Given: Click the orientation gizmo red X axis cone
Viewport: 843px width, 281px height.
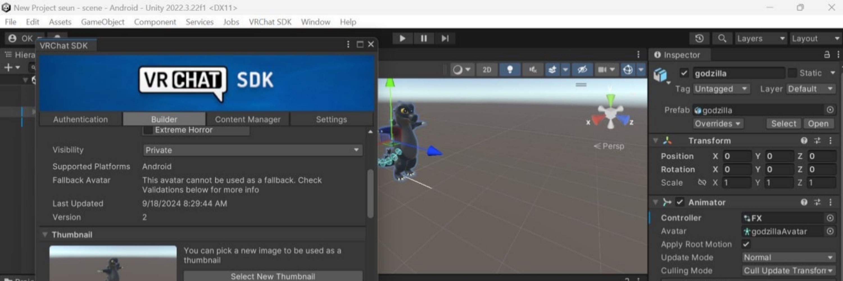Looking at the screenshot, I should (x=598, y=120).
